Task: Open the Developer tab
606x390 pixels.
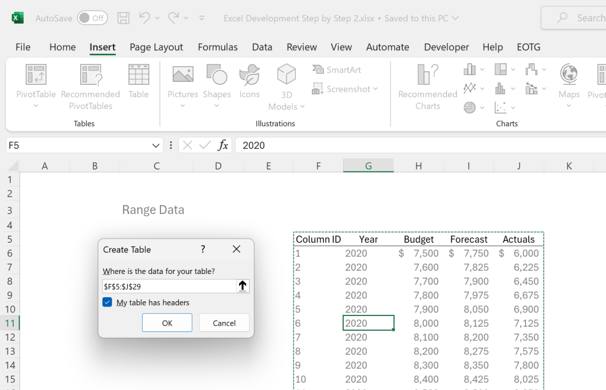Action: coord(446,47)
